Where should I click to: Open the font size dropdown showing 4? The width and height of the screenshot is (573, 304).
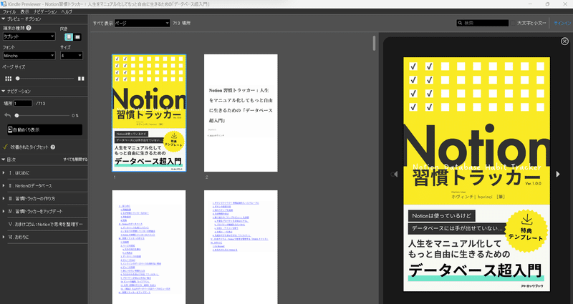tap(71, 56)
